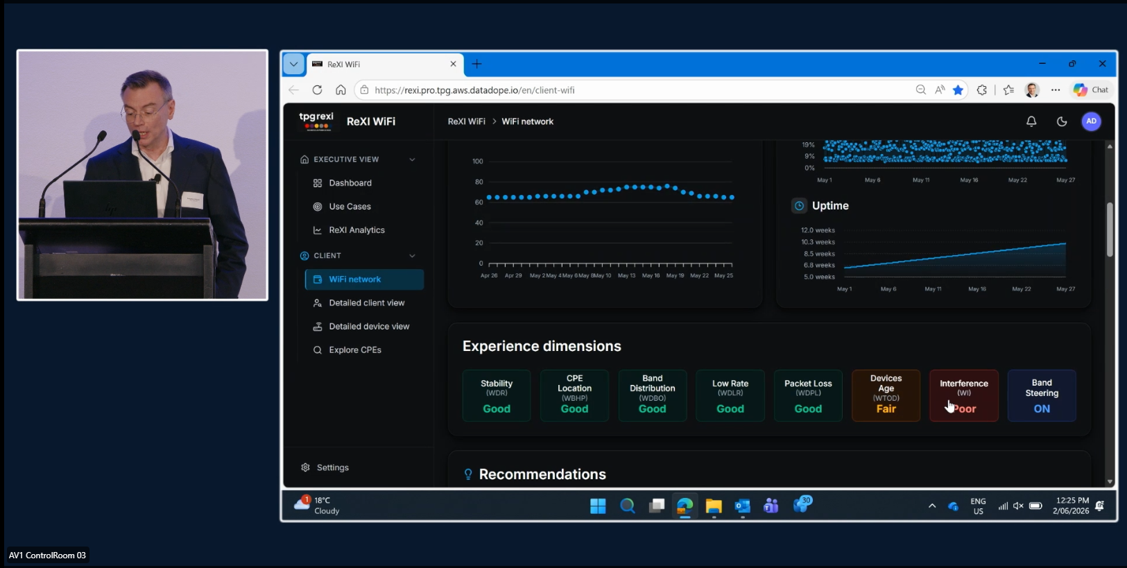The image size is (1127, 568).
Task: Open a new browser tab
Action: [x=476, y=64]
